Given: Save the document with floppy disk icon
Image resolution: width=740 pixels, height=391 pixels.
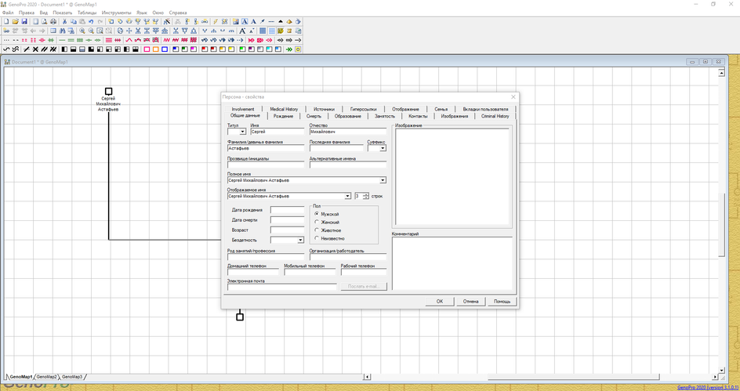Looking at the screenshot, I should 24,21.
